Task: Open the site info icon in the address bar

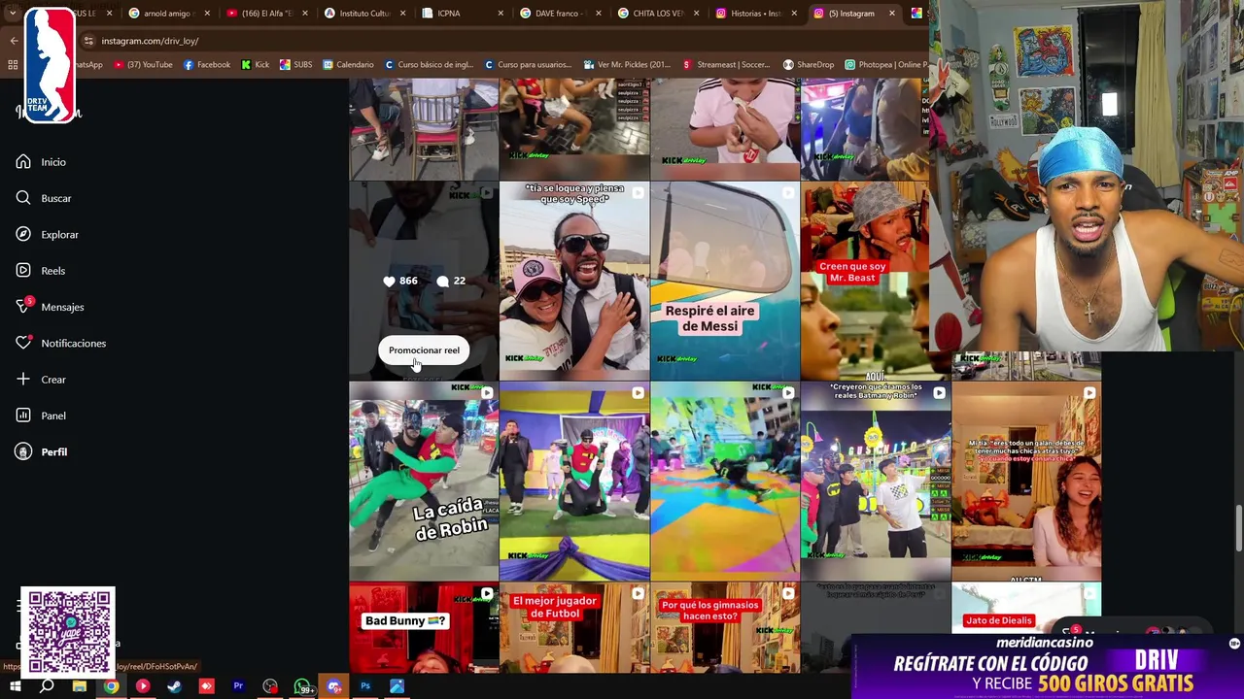Action: [x=88, y=41]
